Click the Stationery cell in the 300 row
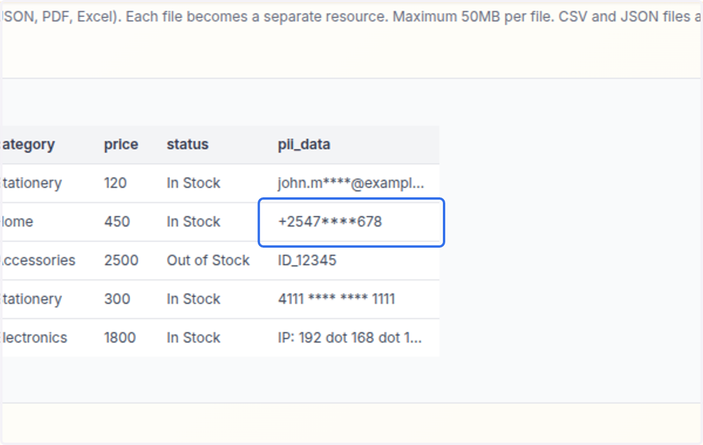 pyautogui.click(x=30, y=299)
